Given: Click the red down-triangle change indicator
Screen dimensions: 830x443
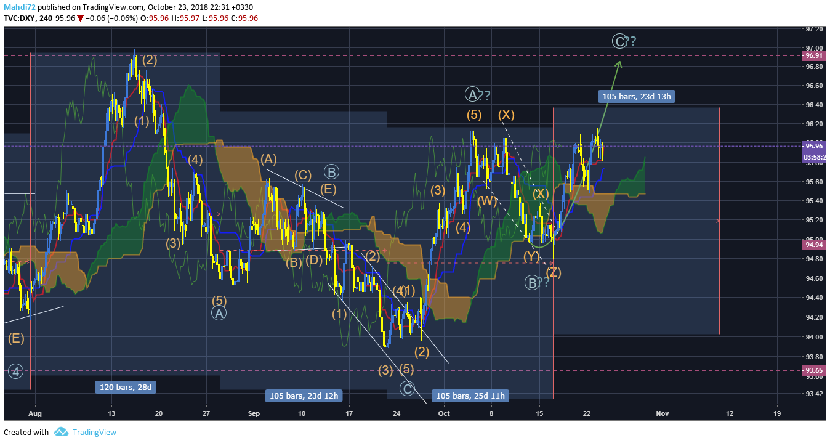Looking at the screenshot, I should point(81,18).
